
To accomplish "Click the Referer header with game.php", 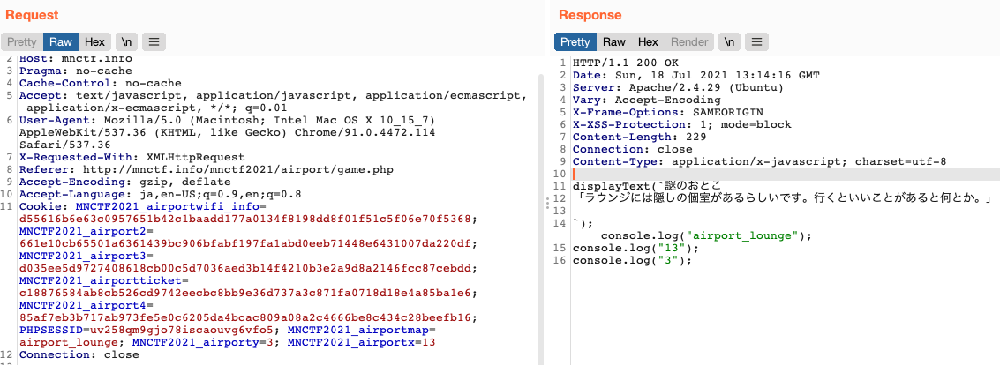I will [206, 168].
